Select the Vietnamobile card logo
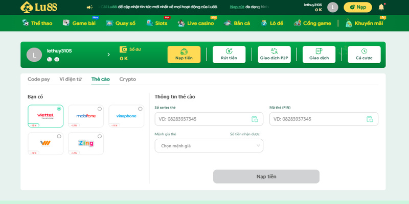The image size is (409, 204). coord(46,143)
